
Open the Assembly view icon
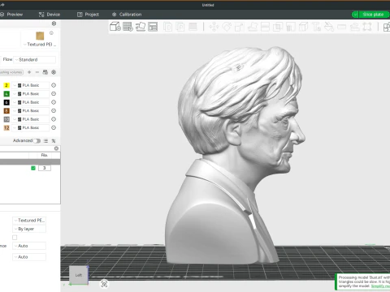pos(387,27)
